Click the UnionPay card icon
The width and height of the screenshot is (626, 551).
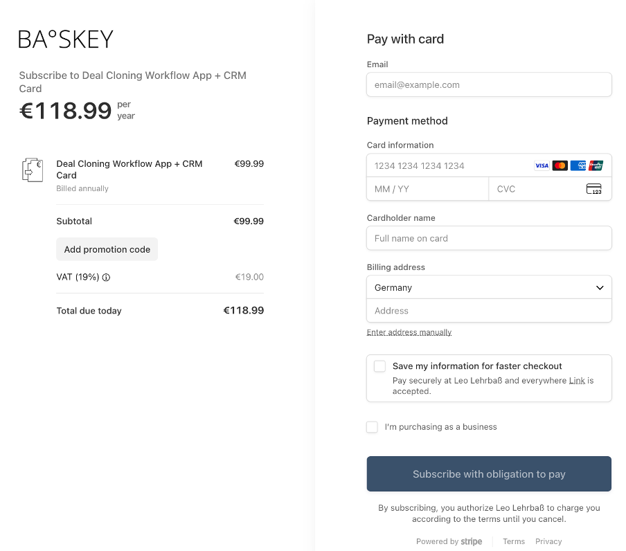(x=596, y=165)
